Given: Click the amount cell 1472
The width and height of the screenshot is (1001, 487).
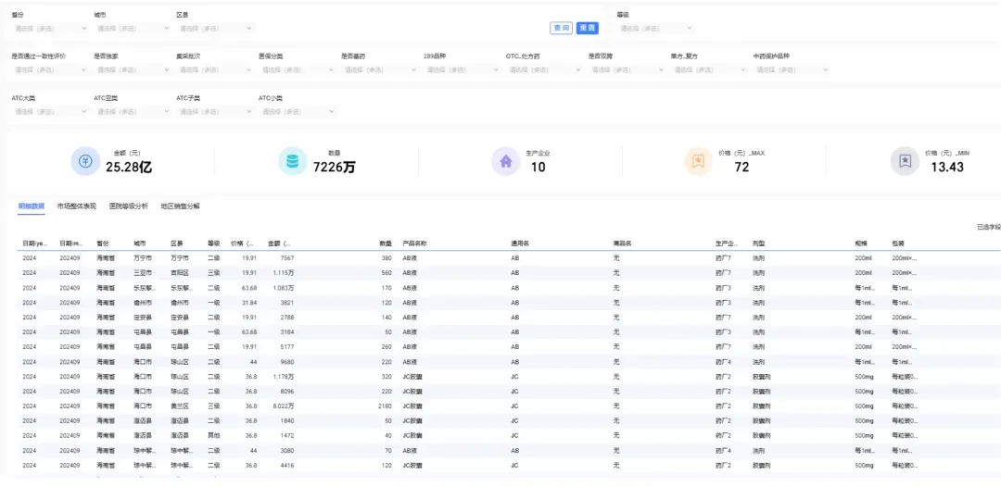Looking at the screenshot, I should (x=287, y=435).
